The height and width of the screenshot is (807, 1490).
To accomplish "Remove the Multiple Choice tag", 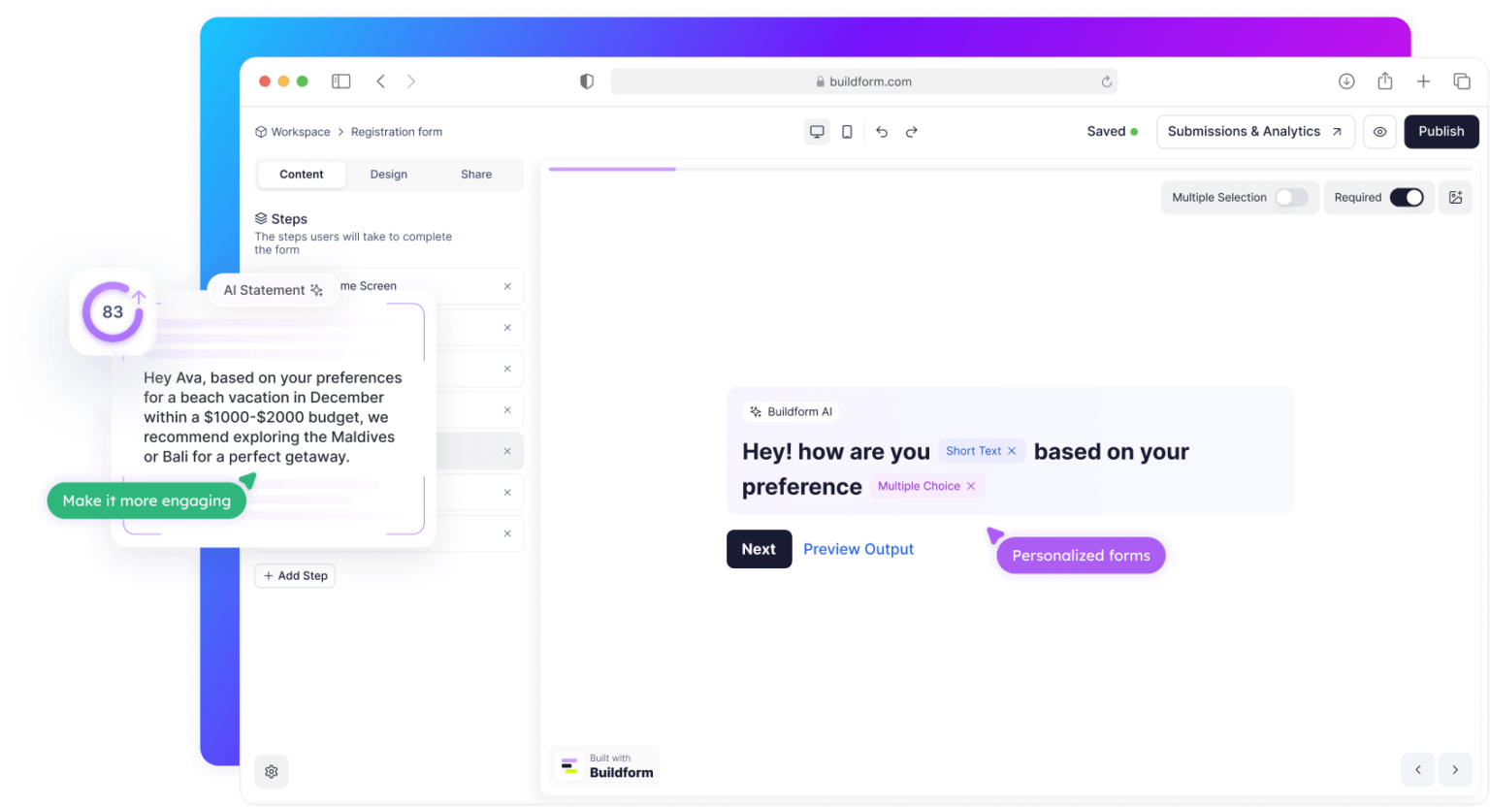I will tap(971, 485).
